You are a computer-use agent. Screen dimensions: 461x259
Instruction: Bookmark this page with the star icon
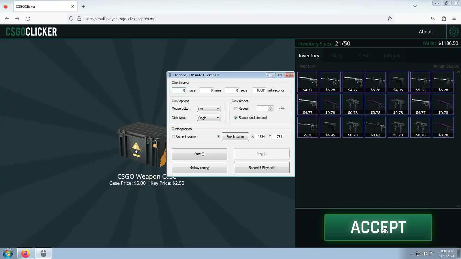click(390, 19)
